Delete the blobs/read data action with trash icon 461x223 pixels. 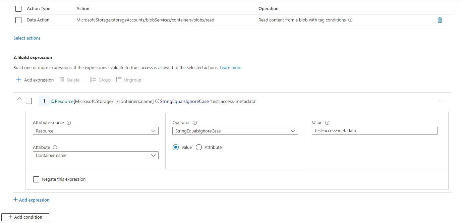click(440, 20)
